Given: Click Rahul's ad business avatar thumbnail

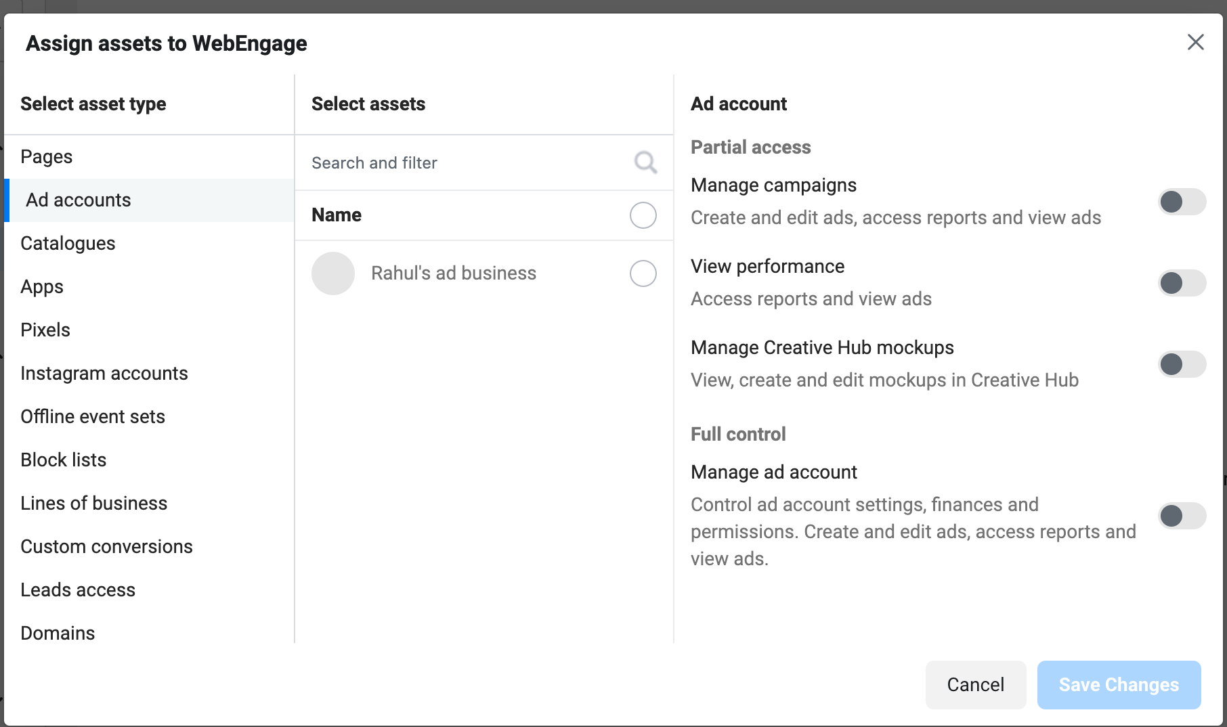Looking at the screenshot, I should click(x=333, y=273).
